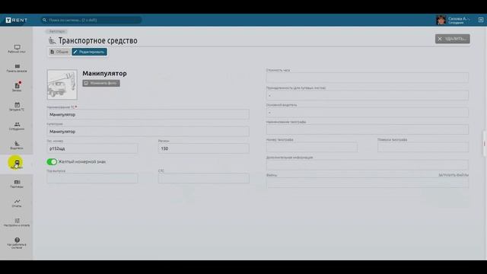487x274 pixels.
Task: Click the Манипулятор heading text
Action: click(x=104, y=73)
